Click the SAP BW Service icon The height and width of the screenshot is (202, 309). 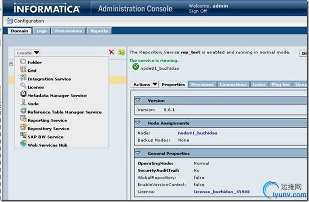tap(23, 135)
